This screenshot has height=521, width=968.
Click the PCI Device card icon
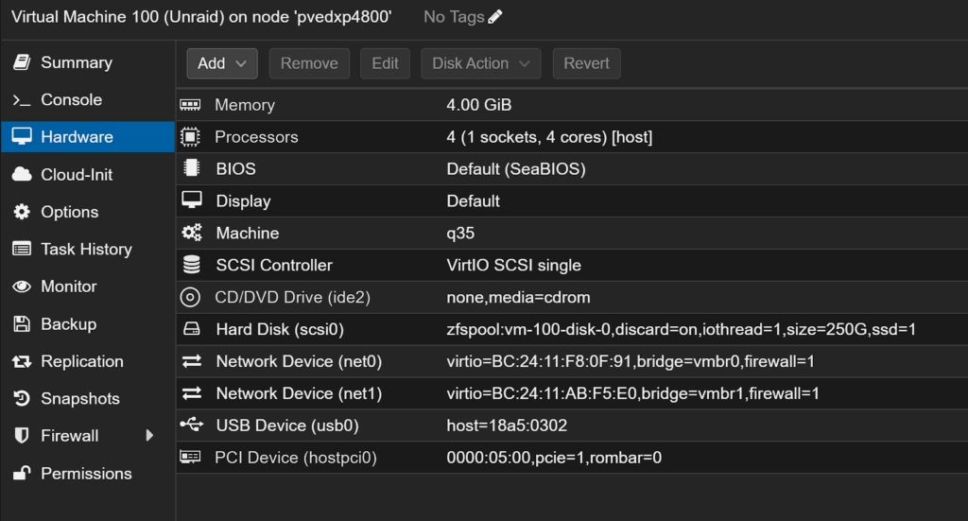point(191,458)
